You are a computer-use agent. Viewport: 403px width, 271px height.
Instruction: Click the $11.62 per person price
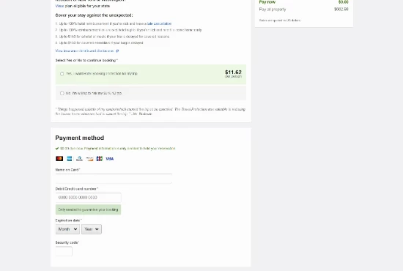[x=233, y=73]
